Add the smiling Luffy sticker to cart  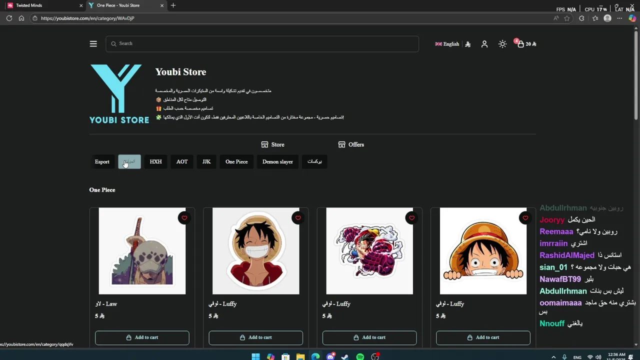point(256,337)
